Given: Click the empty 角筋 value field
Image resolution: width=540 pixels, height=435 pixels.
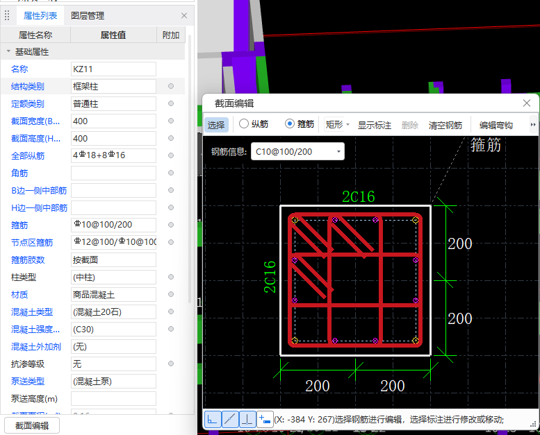Looking at the screenshot, I should pyautogui.click(x=113, y=173).
